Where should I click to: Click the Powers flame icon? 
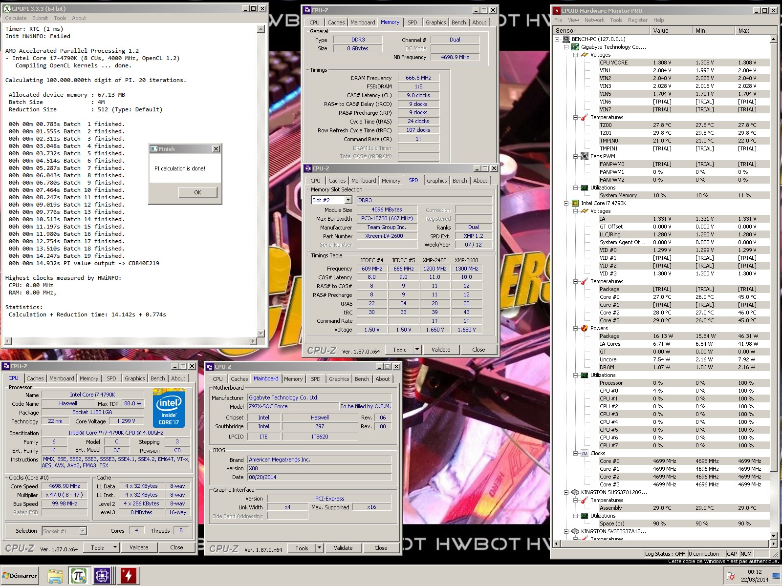click(584, 328)
